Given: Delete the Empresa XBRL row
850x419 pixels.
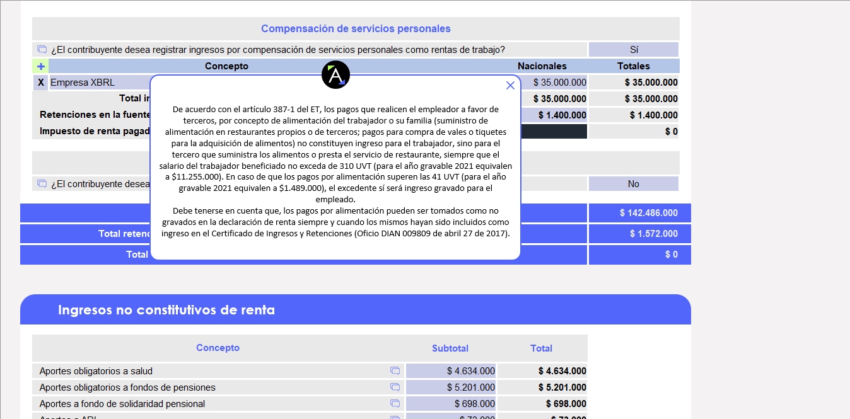Looking at the screenshot, I should (x=41, y=83).
